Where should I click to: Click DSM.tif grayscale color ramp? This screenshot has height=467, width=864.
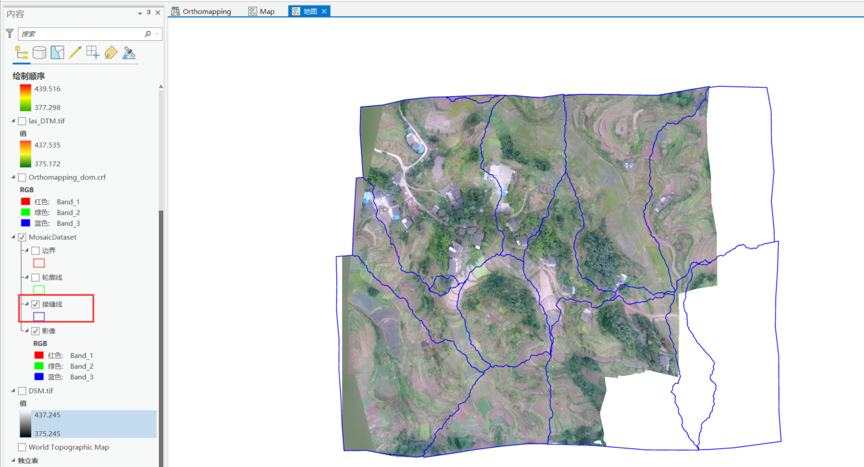pyautogui.click(x=25, y=424)
